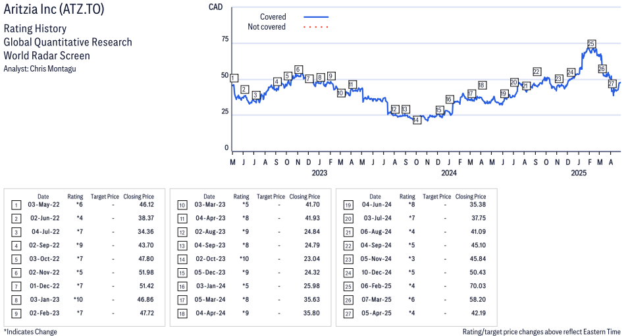Select 'Analyst: Chris Montagu' text
Image resolution: width=628 pixels, height=336 pixels.
point(39,69)
